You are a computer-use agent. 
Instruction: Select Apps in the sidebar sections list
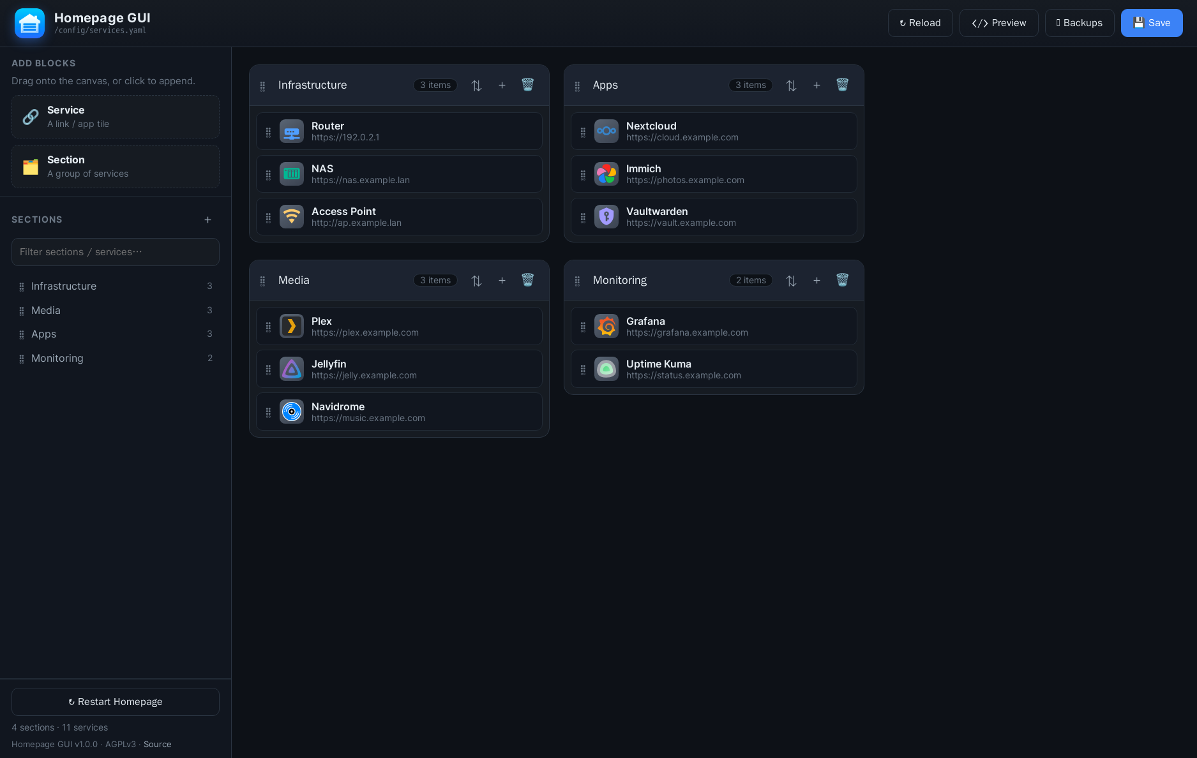pos(116,334)
